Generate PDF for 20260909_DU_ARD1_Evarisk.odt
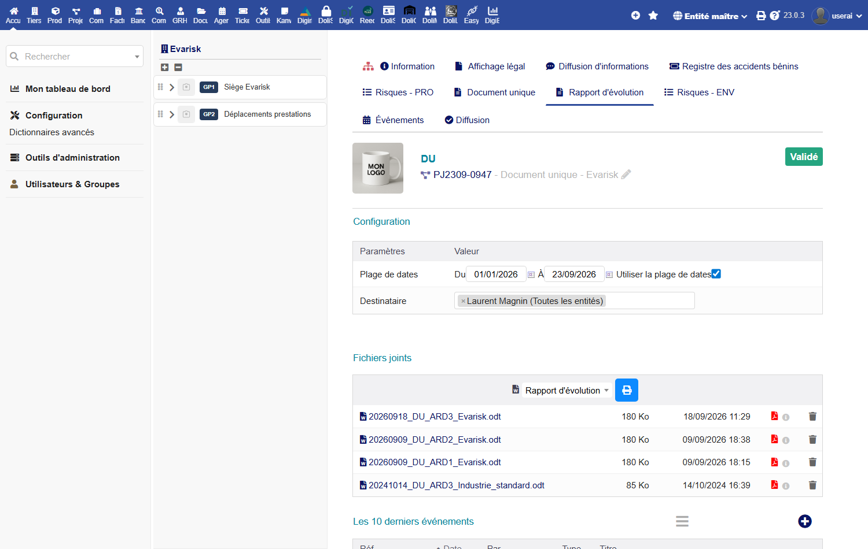The image size is (868, 549). tap(774, 462)
